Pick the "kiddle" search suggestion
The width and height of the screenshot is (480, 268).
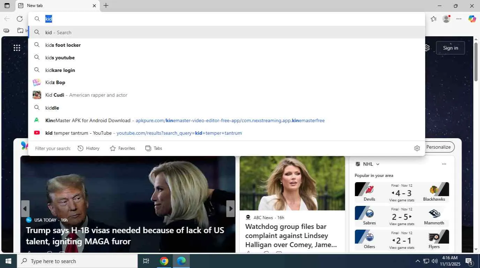point(227,108)
